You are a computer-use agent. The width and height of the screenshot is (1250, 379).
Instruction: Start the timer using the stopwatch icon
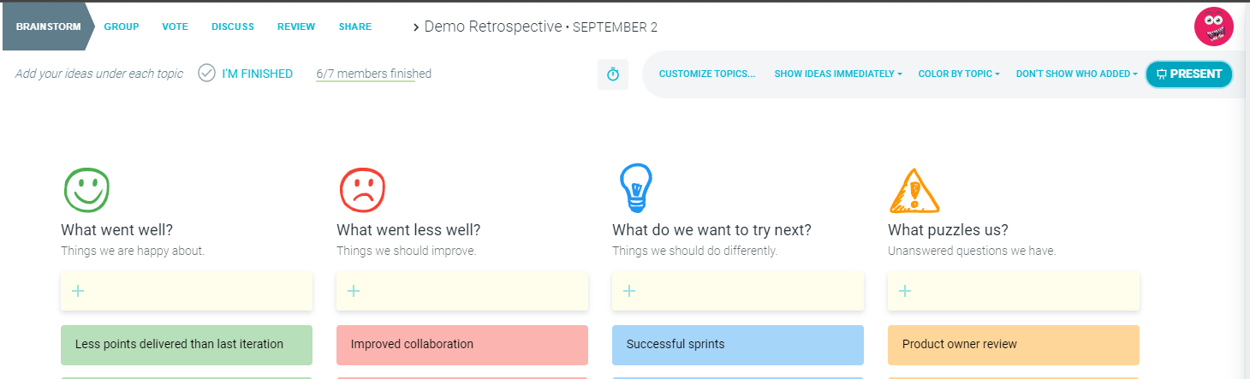pos(613,74)
